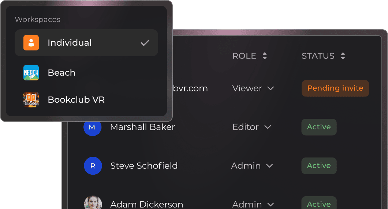This screenshot has height=209, width=388.
Task: Click Marshall Baker's blue M avatar
Action: pyautogui.click(x=92, y=127)
